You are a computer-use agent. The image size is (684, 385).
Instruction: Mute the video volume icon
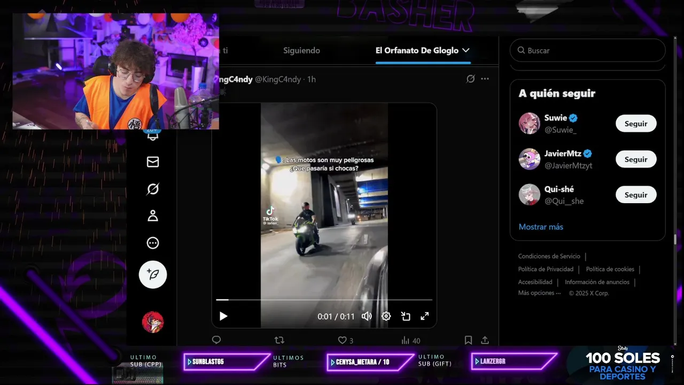click(367, 316)
